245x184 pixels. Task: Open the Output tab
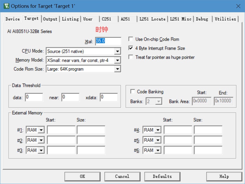[50, 19]
